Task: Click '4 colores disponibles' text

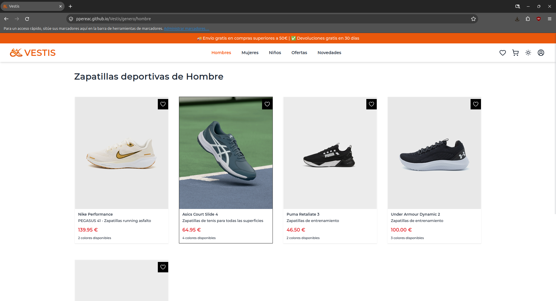Action: pos(199,238)
